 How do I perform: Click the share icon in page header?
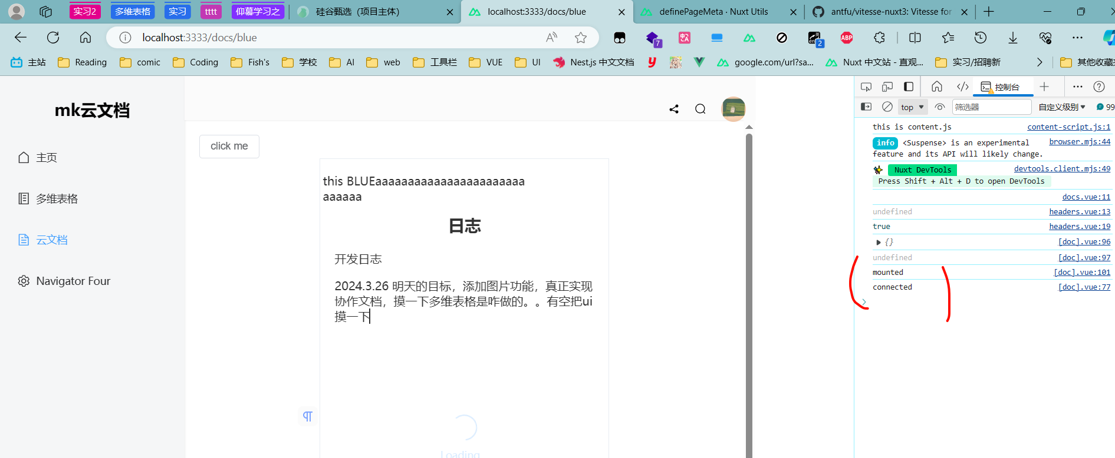tap(674, 109)
